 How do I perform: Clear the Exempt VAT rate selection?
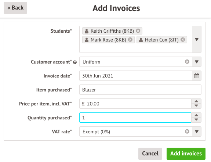[187, 132]
